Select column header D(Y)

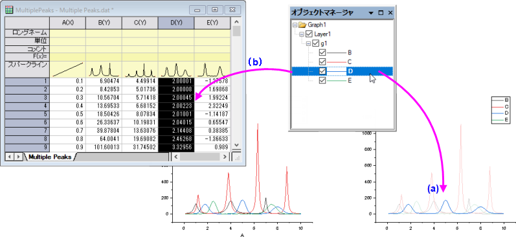[x=176, y=23]
